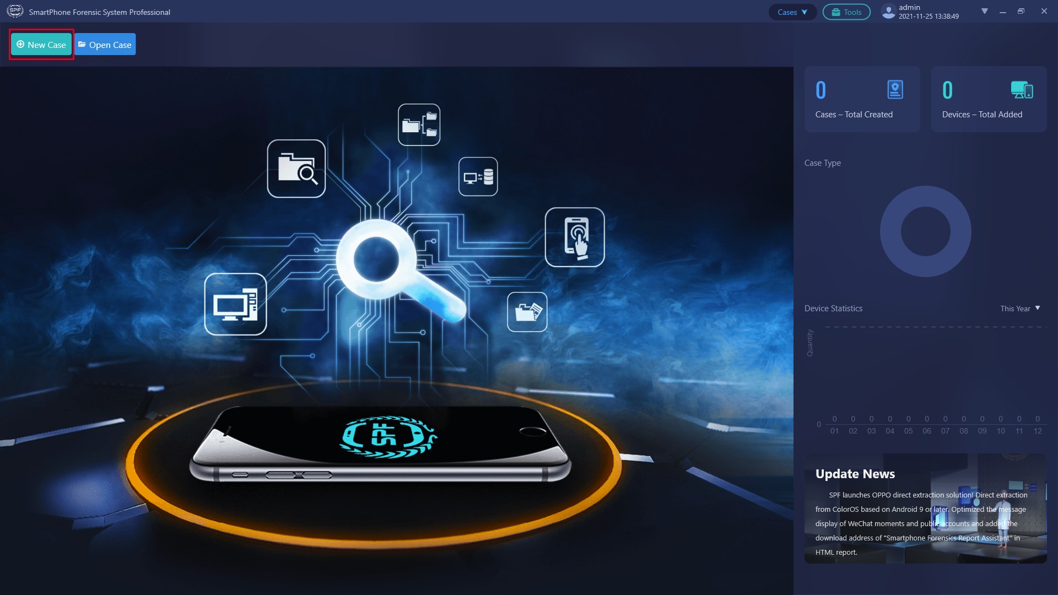Click the folder with documents icon
Viewport: 1058px width, 595px height.
527,312
